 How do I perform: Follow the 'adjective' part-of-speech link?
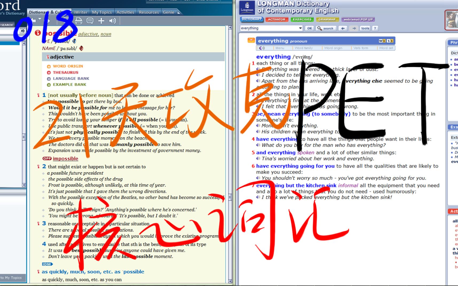pyautogui.click(x=88, y=34)
